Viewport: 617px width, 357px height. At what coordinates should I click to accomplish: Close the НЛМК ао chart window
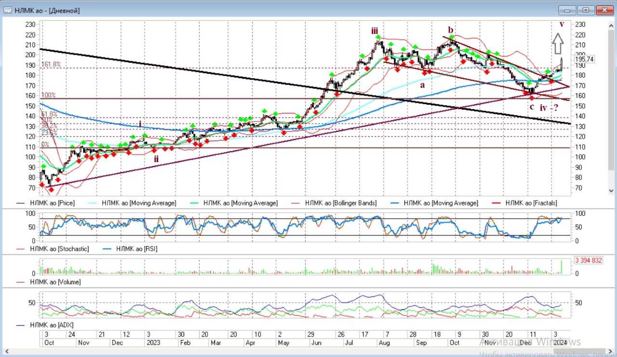604,10
